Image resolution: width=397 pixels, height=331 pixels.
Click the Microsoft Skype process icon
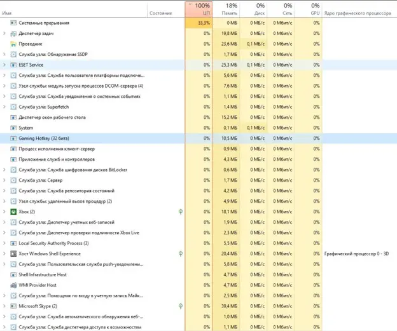[x=13, y=306]
